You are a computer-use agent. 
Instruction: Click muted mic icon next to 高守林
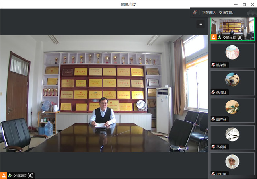[x=213, y=119]
